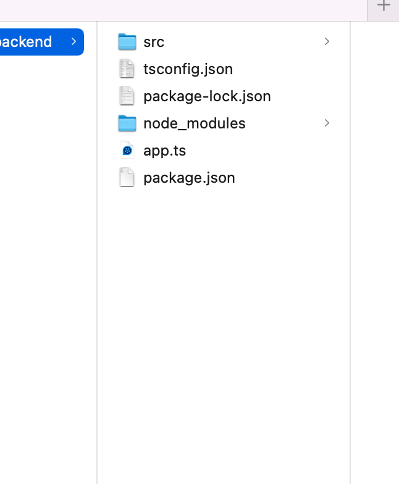The height and width of the screenshot is (484, 399).
Task: Select app.ts file name
Action: [x=164, y=151]
